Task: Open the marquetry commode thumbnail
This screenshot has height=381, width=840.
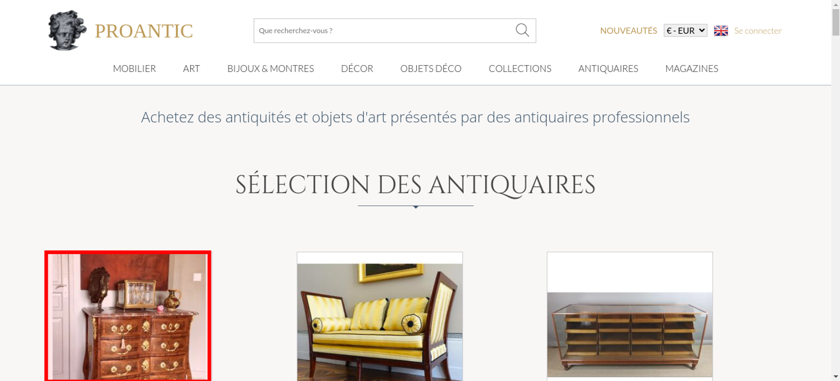Action: tap(128, 316)
